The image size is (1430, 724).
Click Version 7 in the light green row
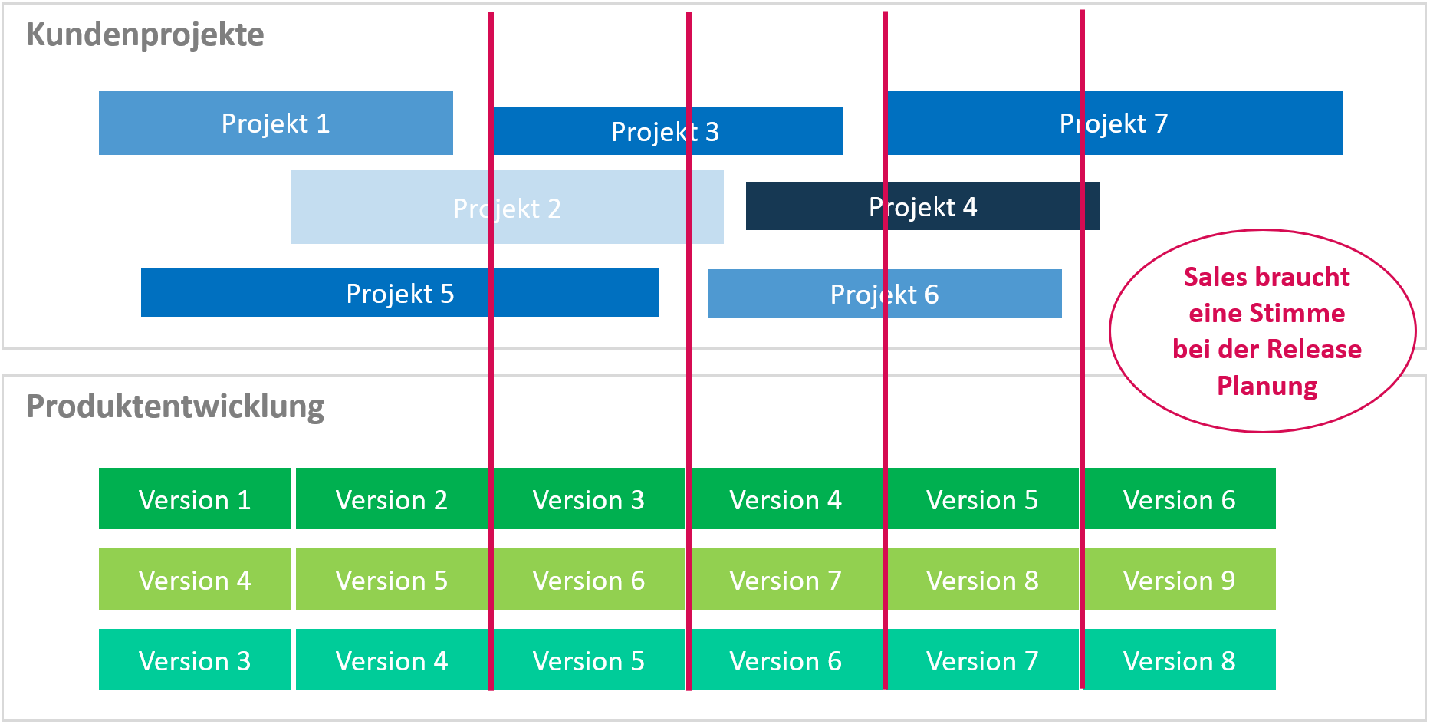[785, 580]
